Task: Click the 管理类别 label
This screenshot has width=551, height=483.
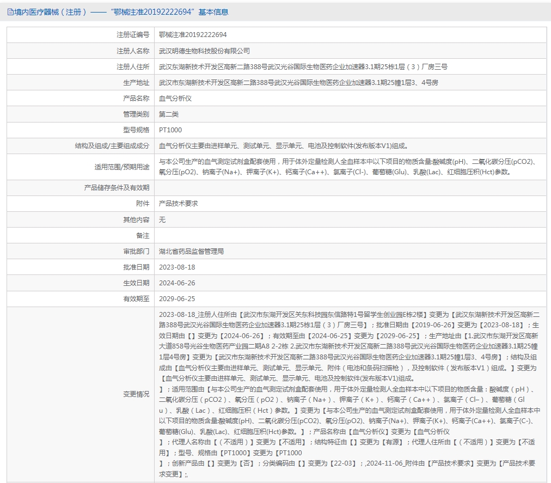Action: coord(136,114)
